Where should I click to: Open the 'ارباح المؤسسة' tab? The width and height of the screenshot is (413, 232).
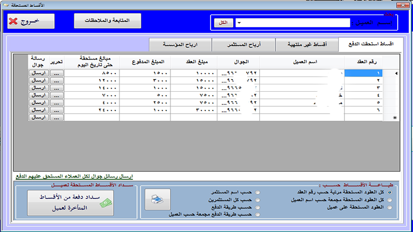click(x=180, y=45)
